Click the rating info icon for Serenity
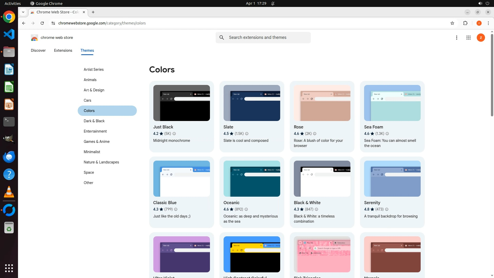Image resolution: width=494 pixels, height=278 pixels. pyautogui.click(x=387, y=209)
